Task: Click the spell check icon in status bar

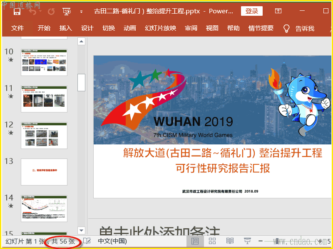Action: (87, 241)
